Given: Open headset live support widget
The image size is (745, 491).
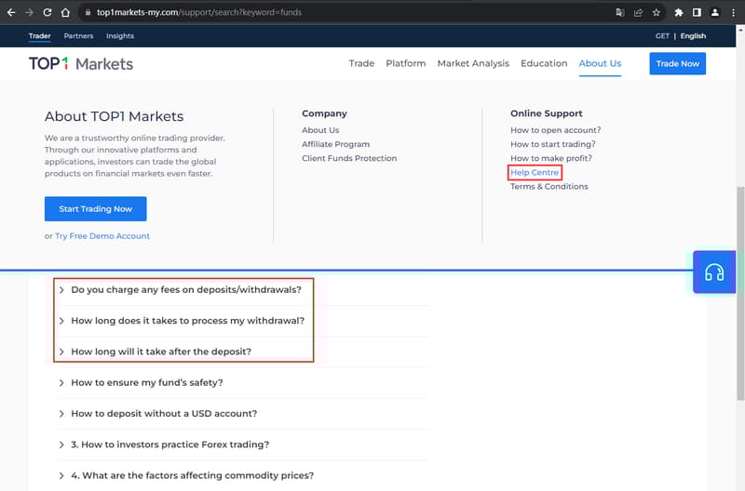Looking at the screenshot, I should point(714,272).
